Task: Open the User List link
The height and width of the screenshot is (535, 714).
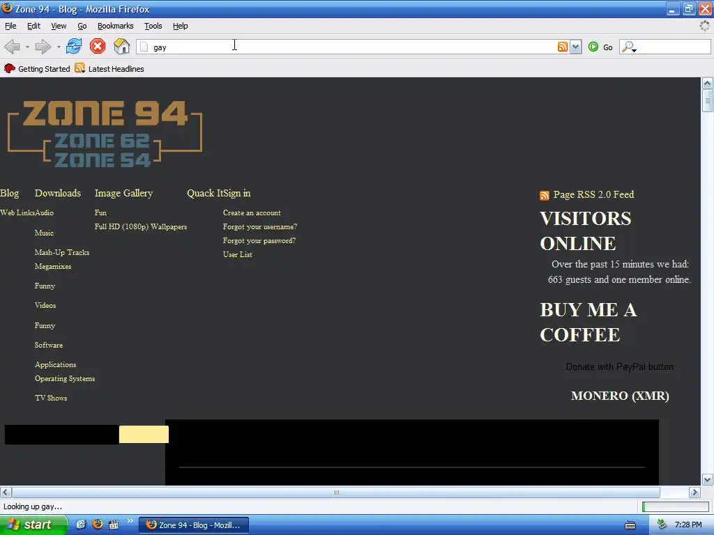Action: coord(238,255)
